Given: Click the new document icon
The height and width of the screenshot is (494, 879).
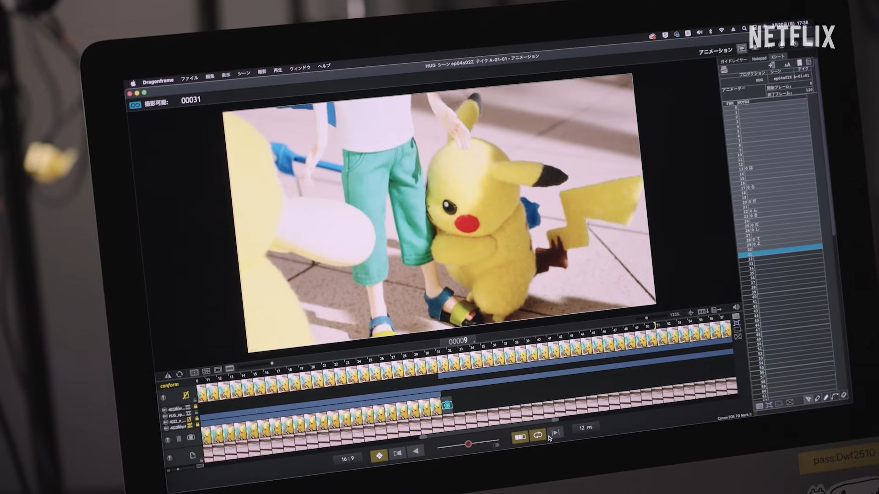Looking at the screenshot, I should point(193,456).
